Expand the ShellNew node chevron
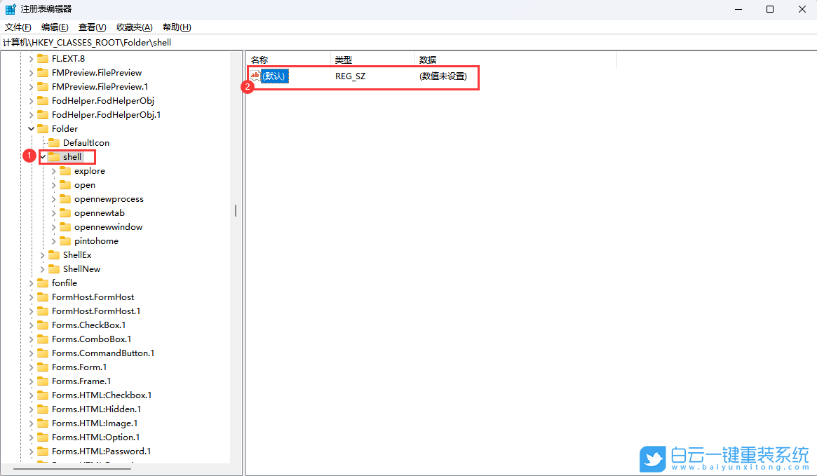The height and width of the screenshot is (476, 817). point(42,268)
